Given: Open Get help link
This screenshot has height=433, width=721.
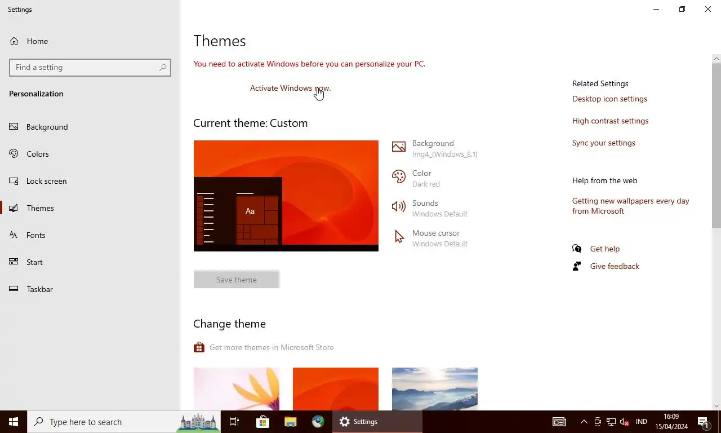Looking at the screenshot, I should tap(605, 249).
